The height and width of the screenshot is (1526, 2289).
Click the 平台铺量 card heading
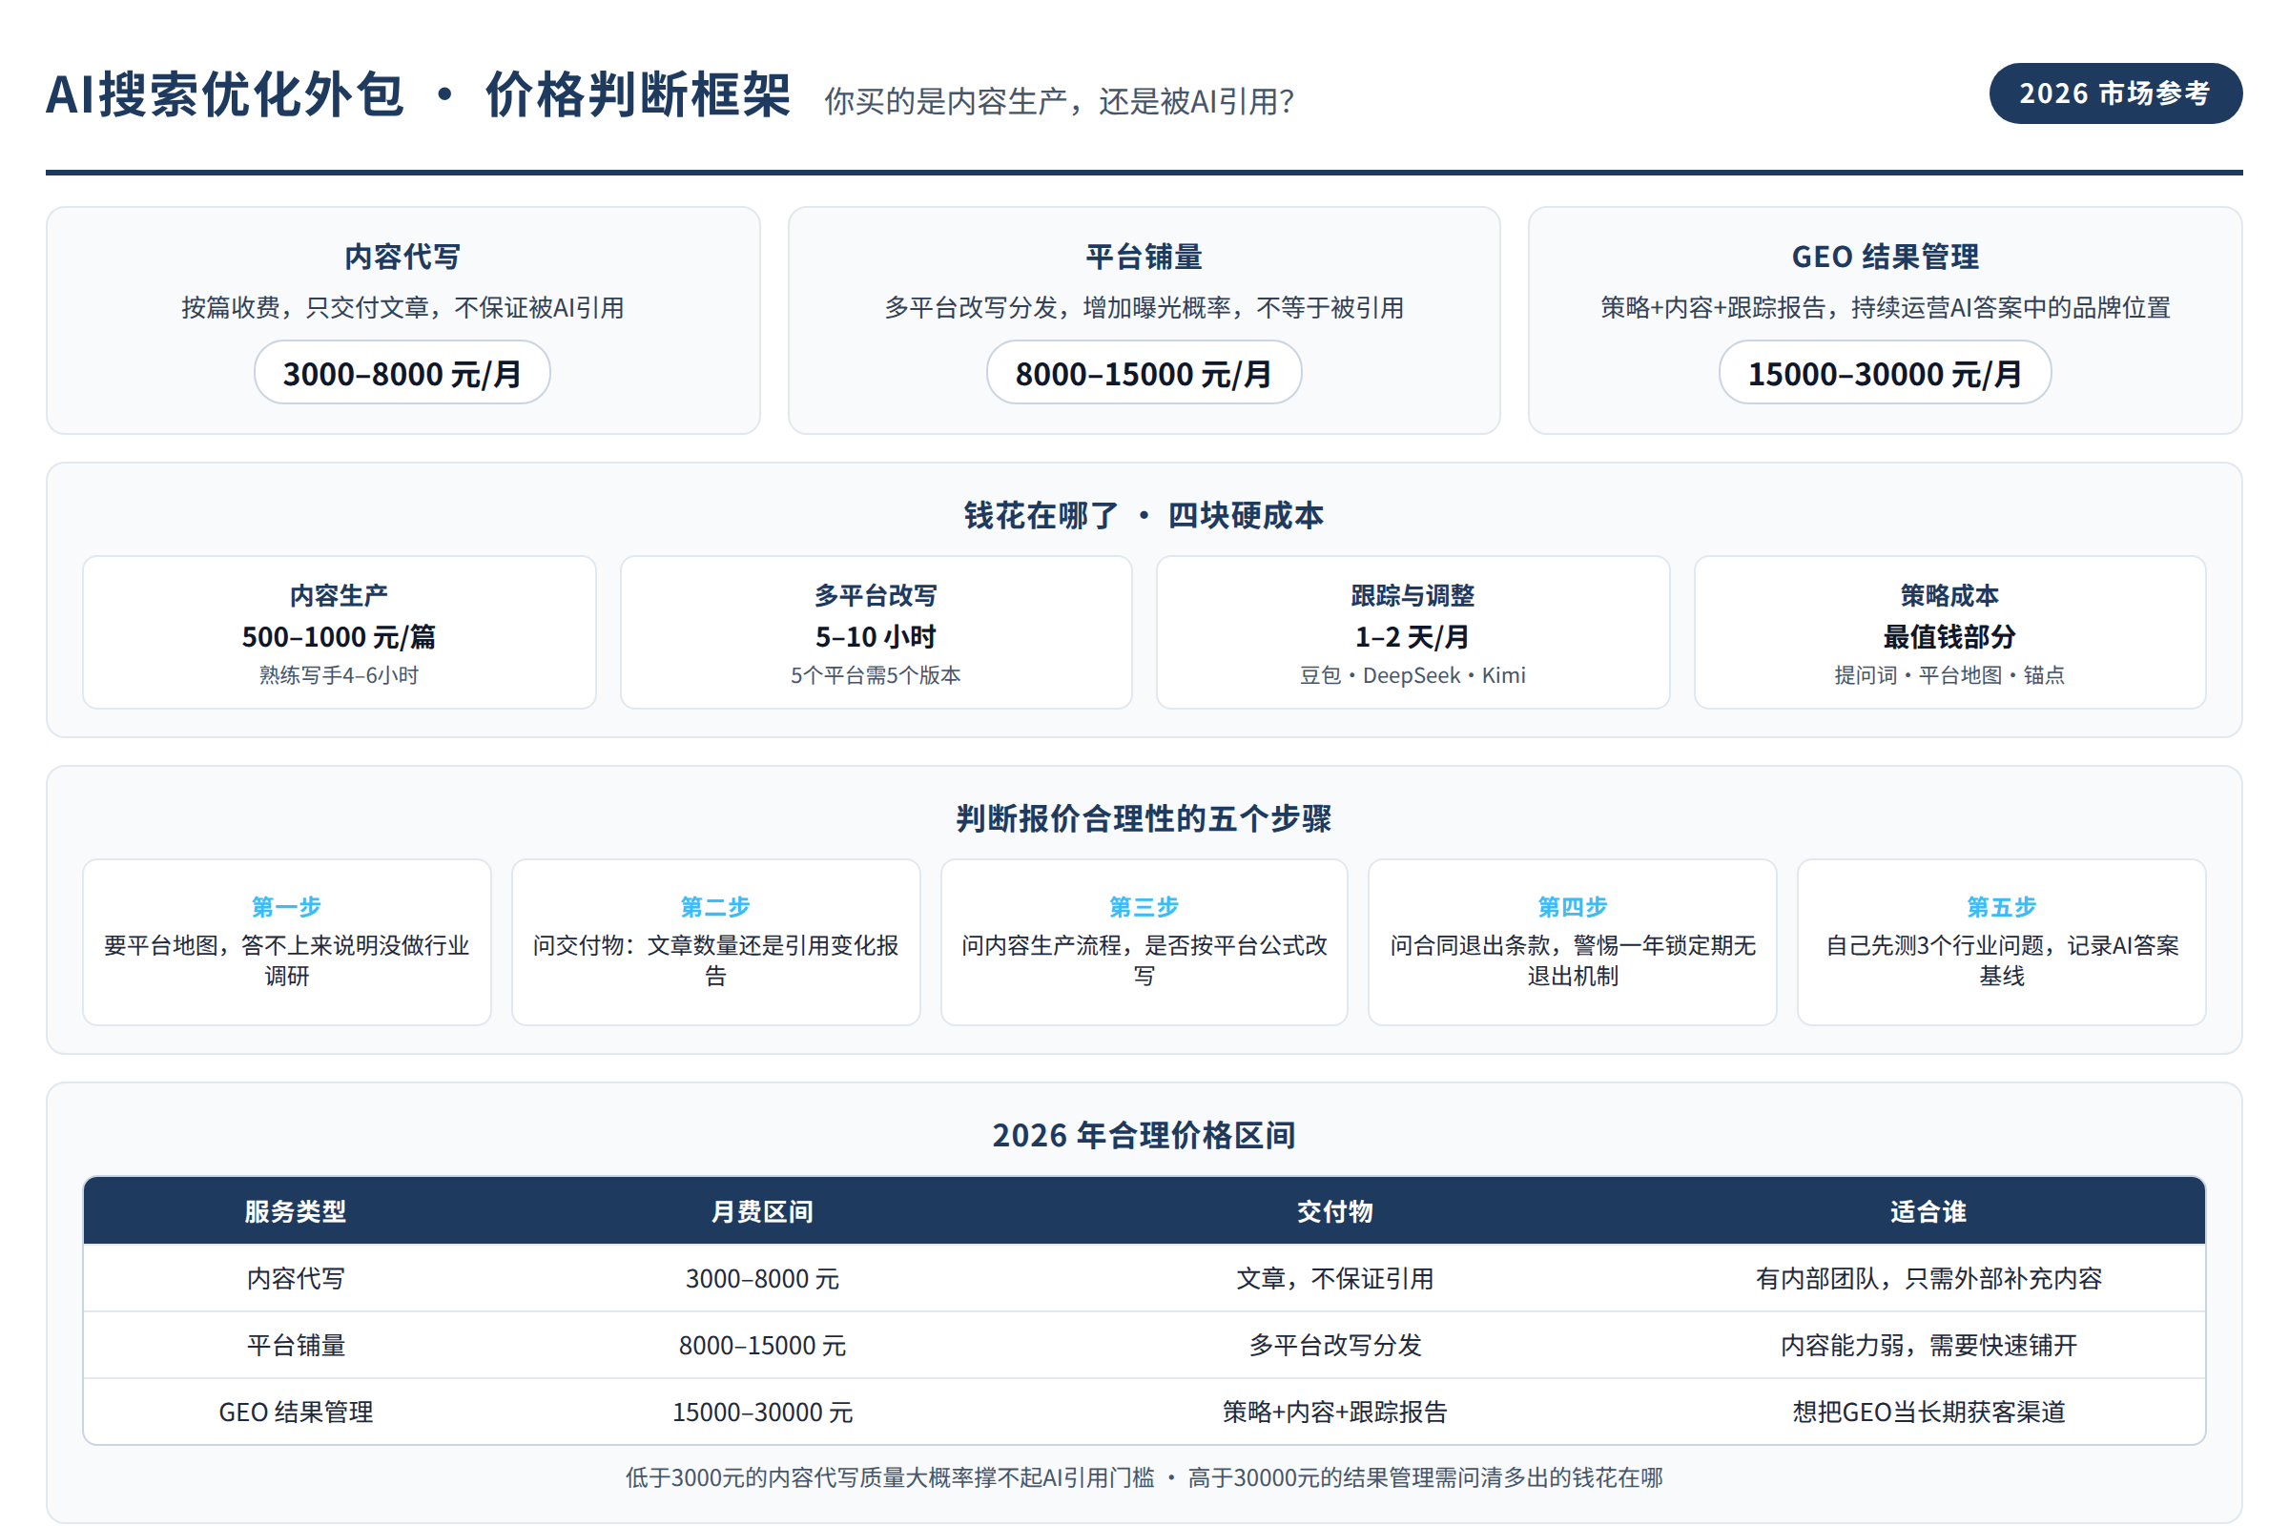pos(1144,257)
